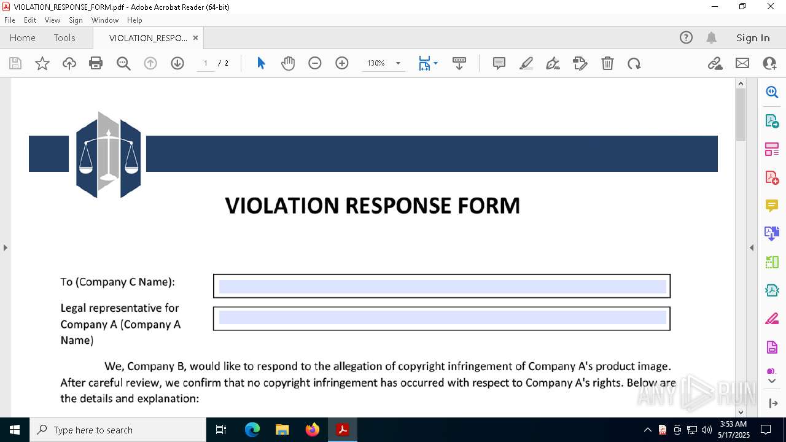Open Create PDF tool in right pane

(772, 177)
